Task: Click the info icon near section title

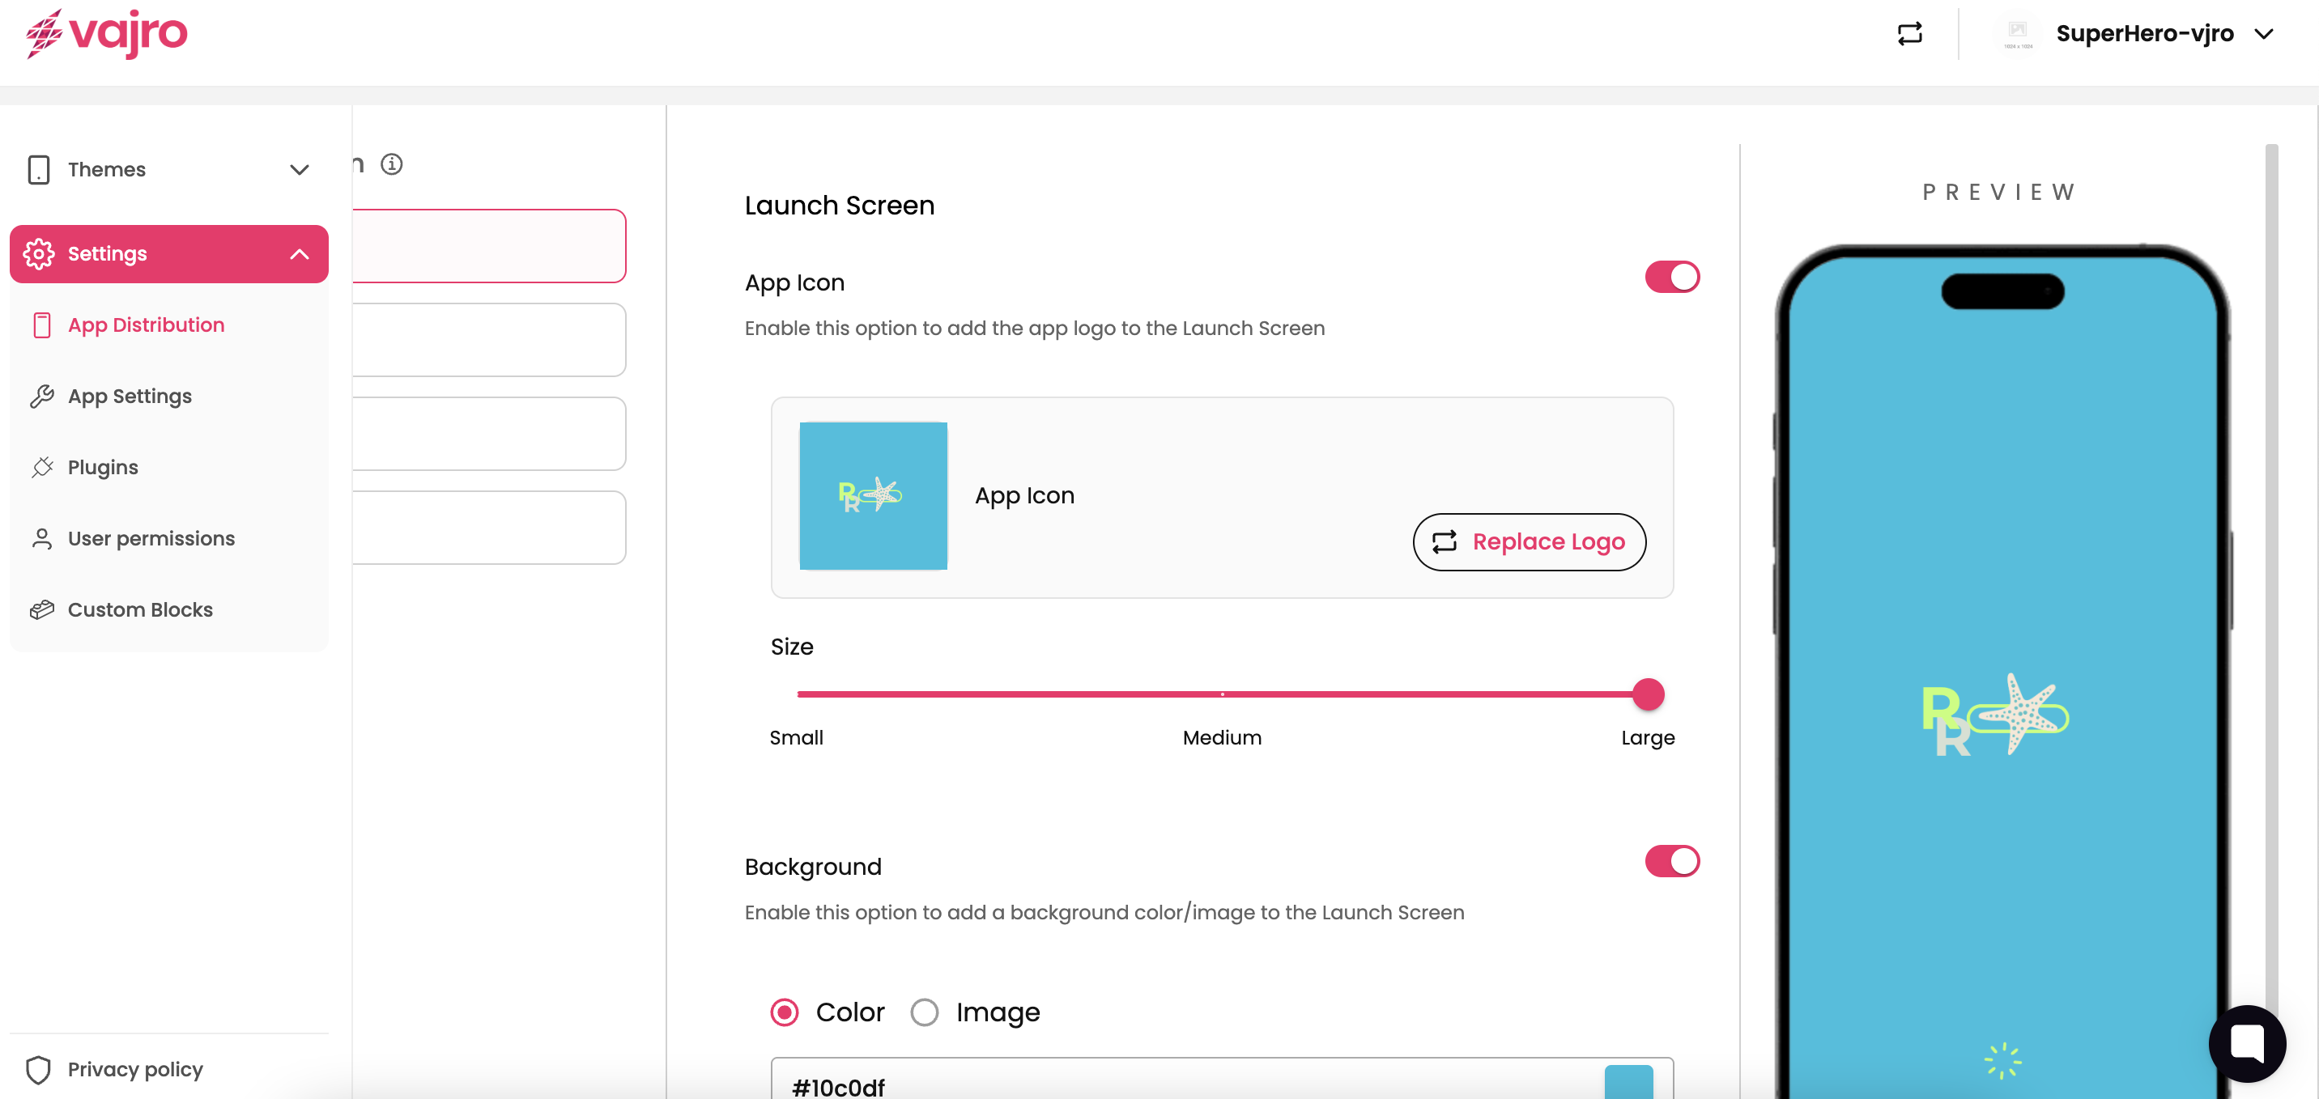Action: 391,163
